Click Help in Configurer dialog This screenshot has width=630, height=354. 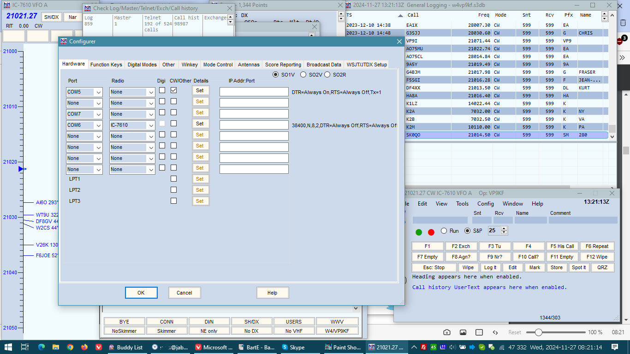[x=273, y=293]
